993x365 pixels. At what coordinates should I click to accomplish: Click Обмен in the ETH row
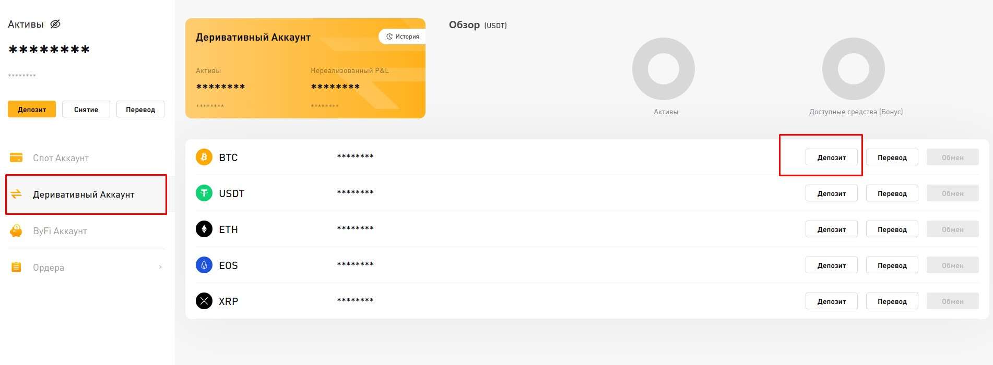point(953,229)
